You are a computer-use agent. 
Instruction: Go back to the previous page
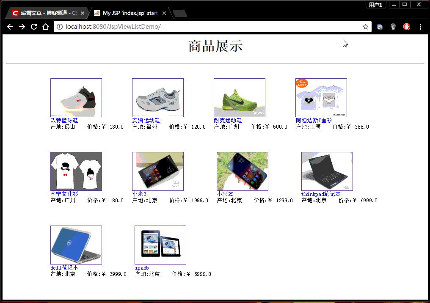10,27
